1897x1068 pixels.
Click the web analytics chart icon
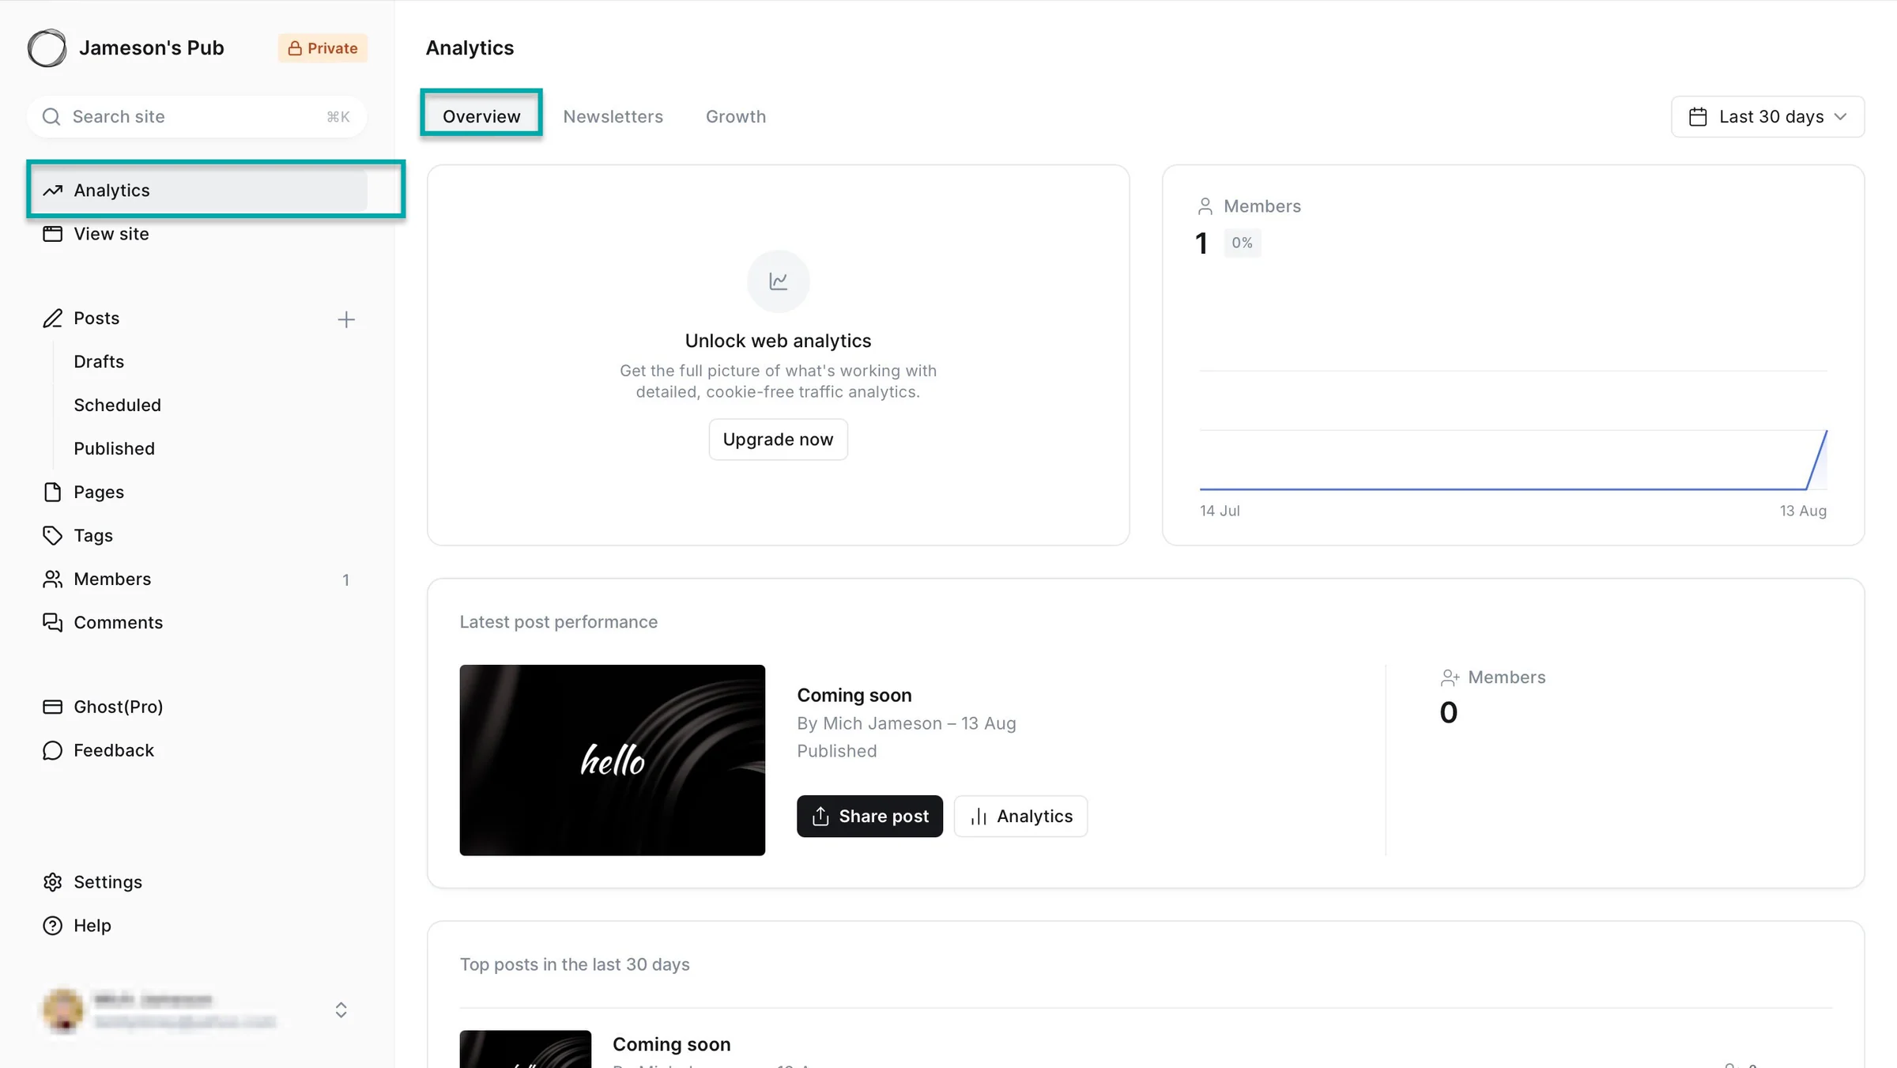click(x=779, y=281)
